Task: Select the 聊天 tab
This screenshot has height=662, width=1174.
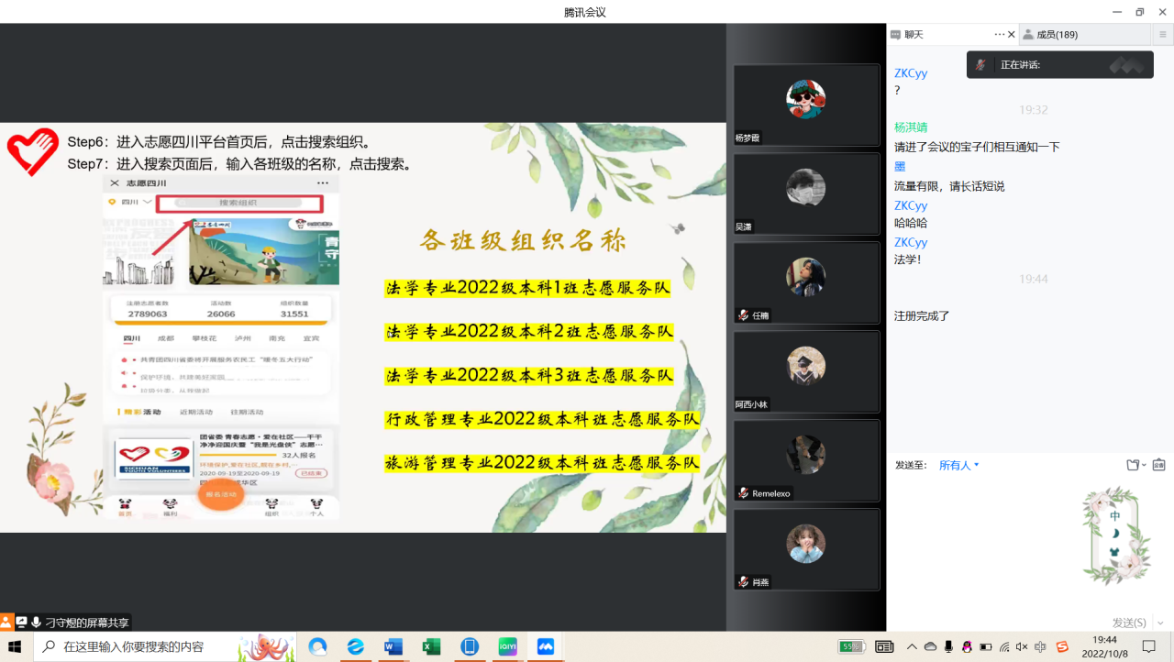Action: (914, 35)
